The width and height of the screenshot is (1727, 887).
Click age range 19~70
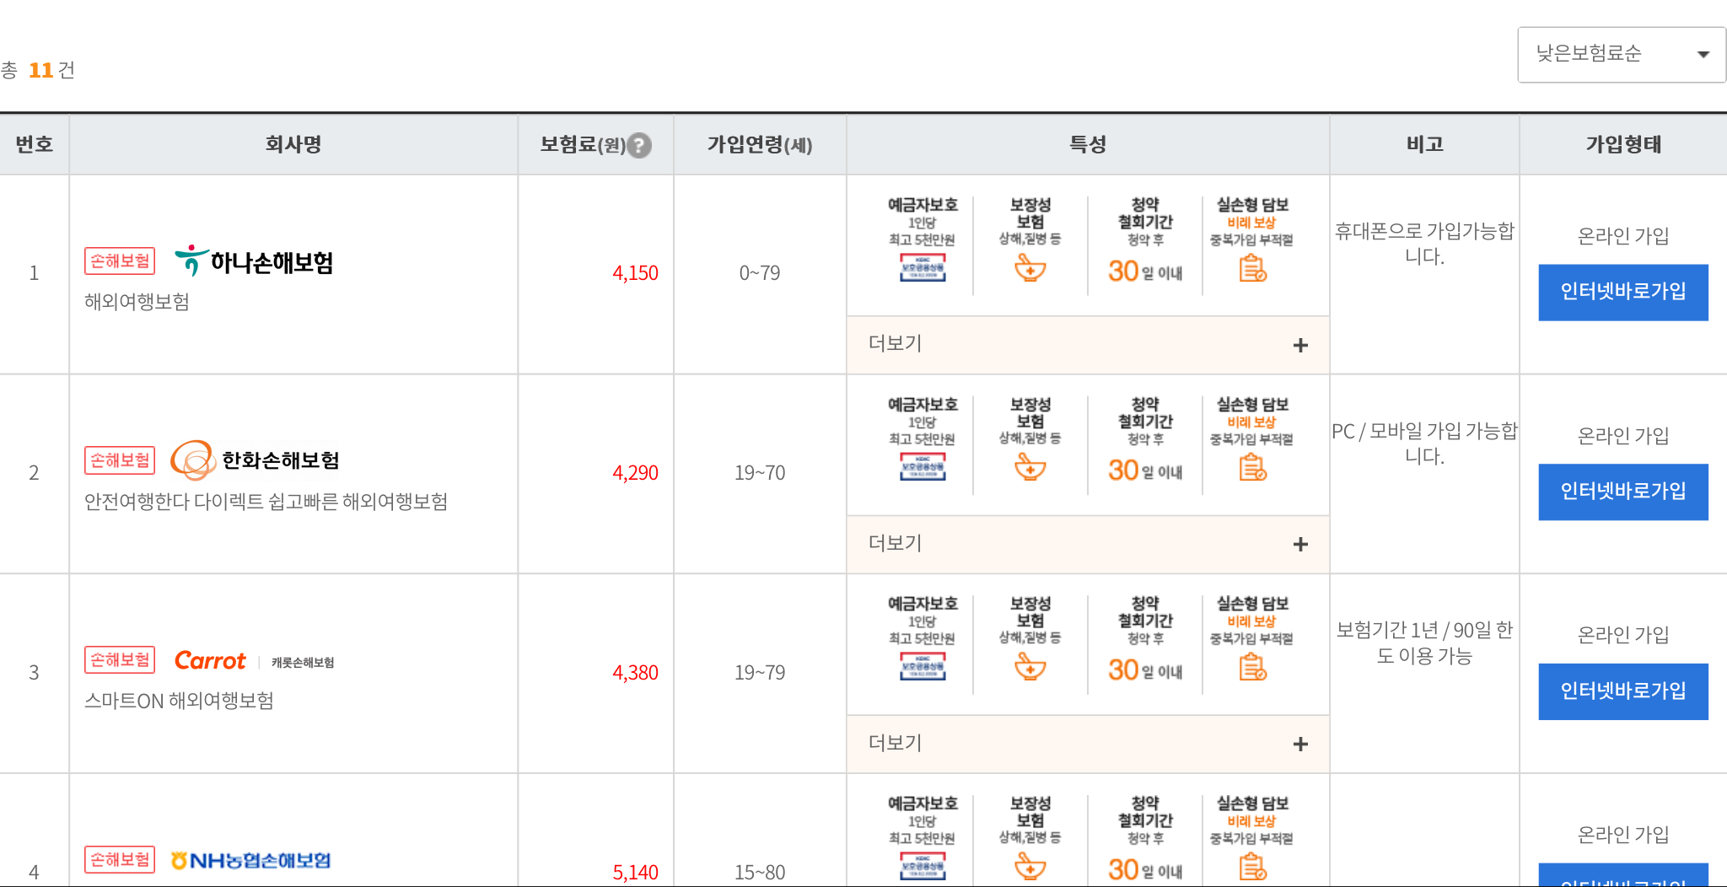point(760,473)
